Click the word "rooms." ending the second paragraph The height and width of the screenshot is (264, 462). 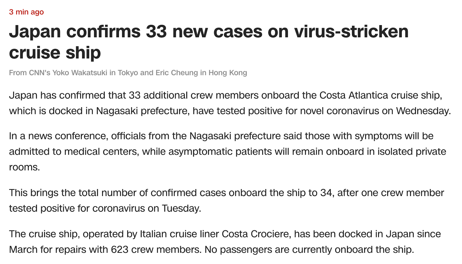(24, 167)
